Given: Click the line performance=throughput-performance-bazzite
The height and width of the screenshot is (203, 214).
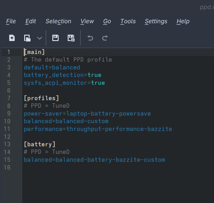Looking at the screenshot, I should click(98, 129).
